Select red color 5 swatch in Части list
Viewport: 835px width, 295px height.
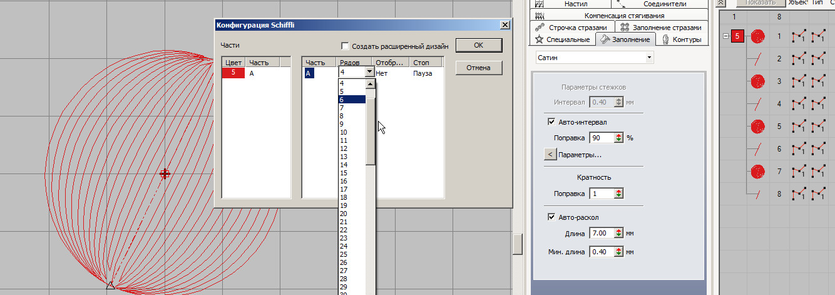[x=233, y=73]
